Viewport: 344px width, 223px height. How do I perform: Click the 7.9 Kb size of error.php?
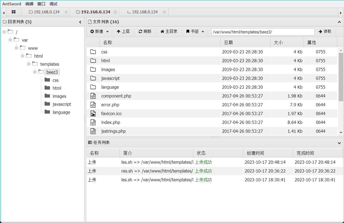(x=296, y=105)
